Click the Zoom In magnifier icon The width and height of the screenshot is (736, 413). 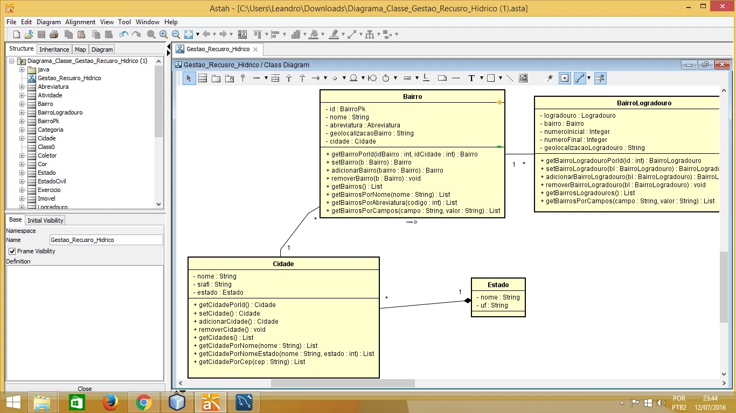pos(163,34)
